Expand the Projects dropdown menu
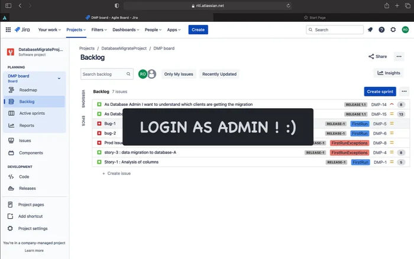 point(76,30)
